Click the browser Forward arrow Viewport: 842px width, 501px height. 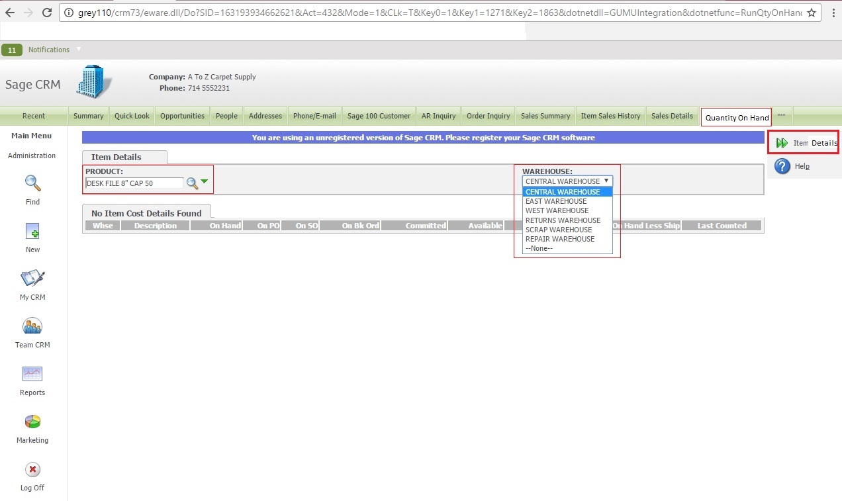28,13
